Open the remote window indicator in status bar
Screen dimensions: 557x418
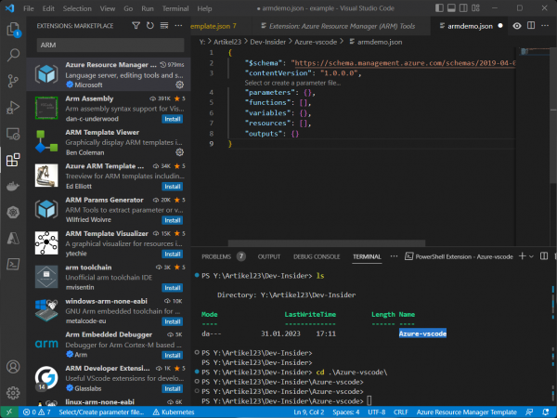click(x=9, y=412)
